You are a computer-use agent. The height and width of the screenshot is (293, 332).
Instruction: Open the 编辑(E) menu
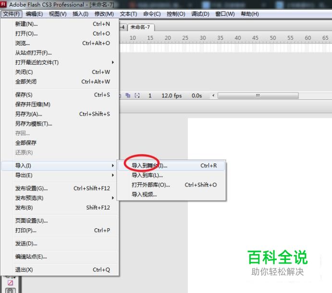pos(34,14)
